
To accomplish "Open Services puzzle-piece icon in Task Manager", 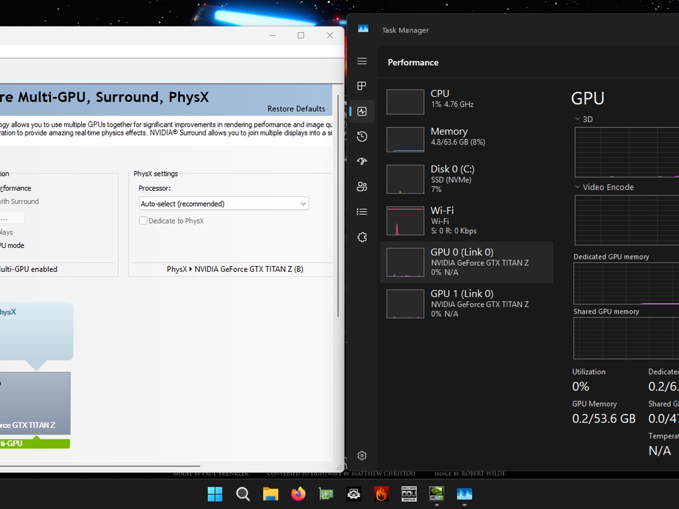I will (362, 237).
